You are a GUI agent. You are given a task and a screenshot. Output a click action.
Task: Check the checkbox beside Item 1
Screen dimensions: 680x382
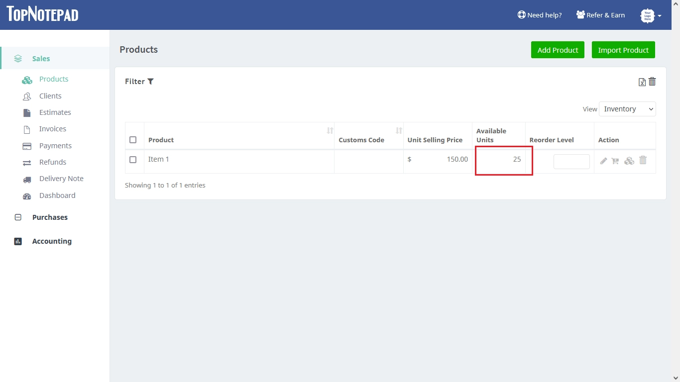[x=133, y=160]
